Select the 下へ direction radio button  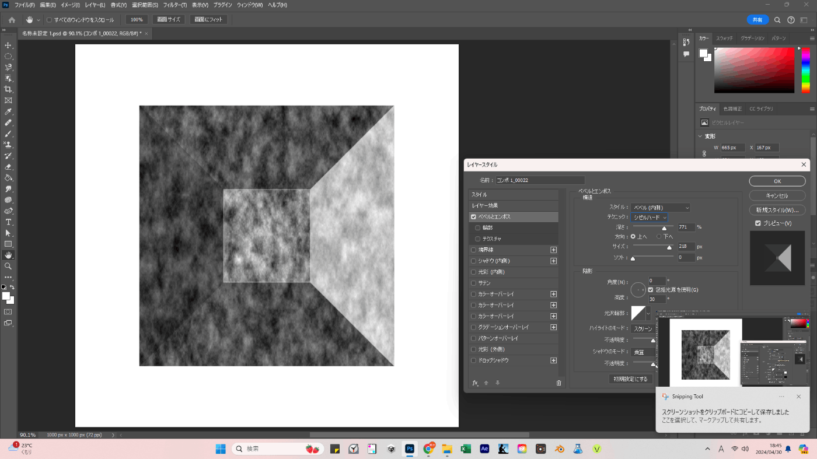pyautogui.click(x=659, y=236)
